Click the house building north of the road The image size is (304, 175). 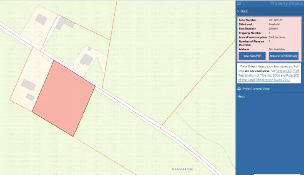click(87, 60)
